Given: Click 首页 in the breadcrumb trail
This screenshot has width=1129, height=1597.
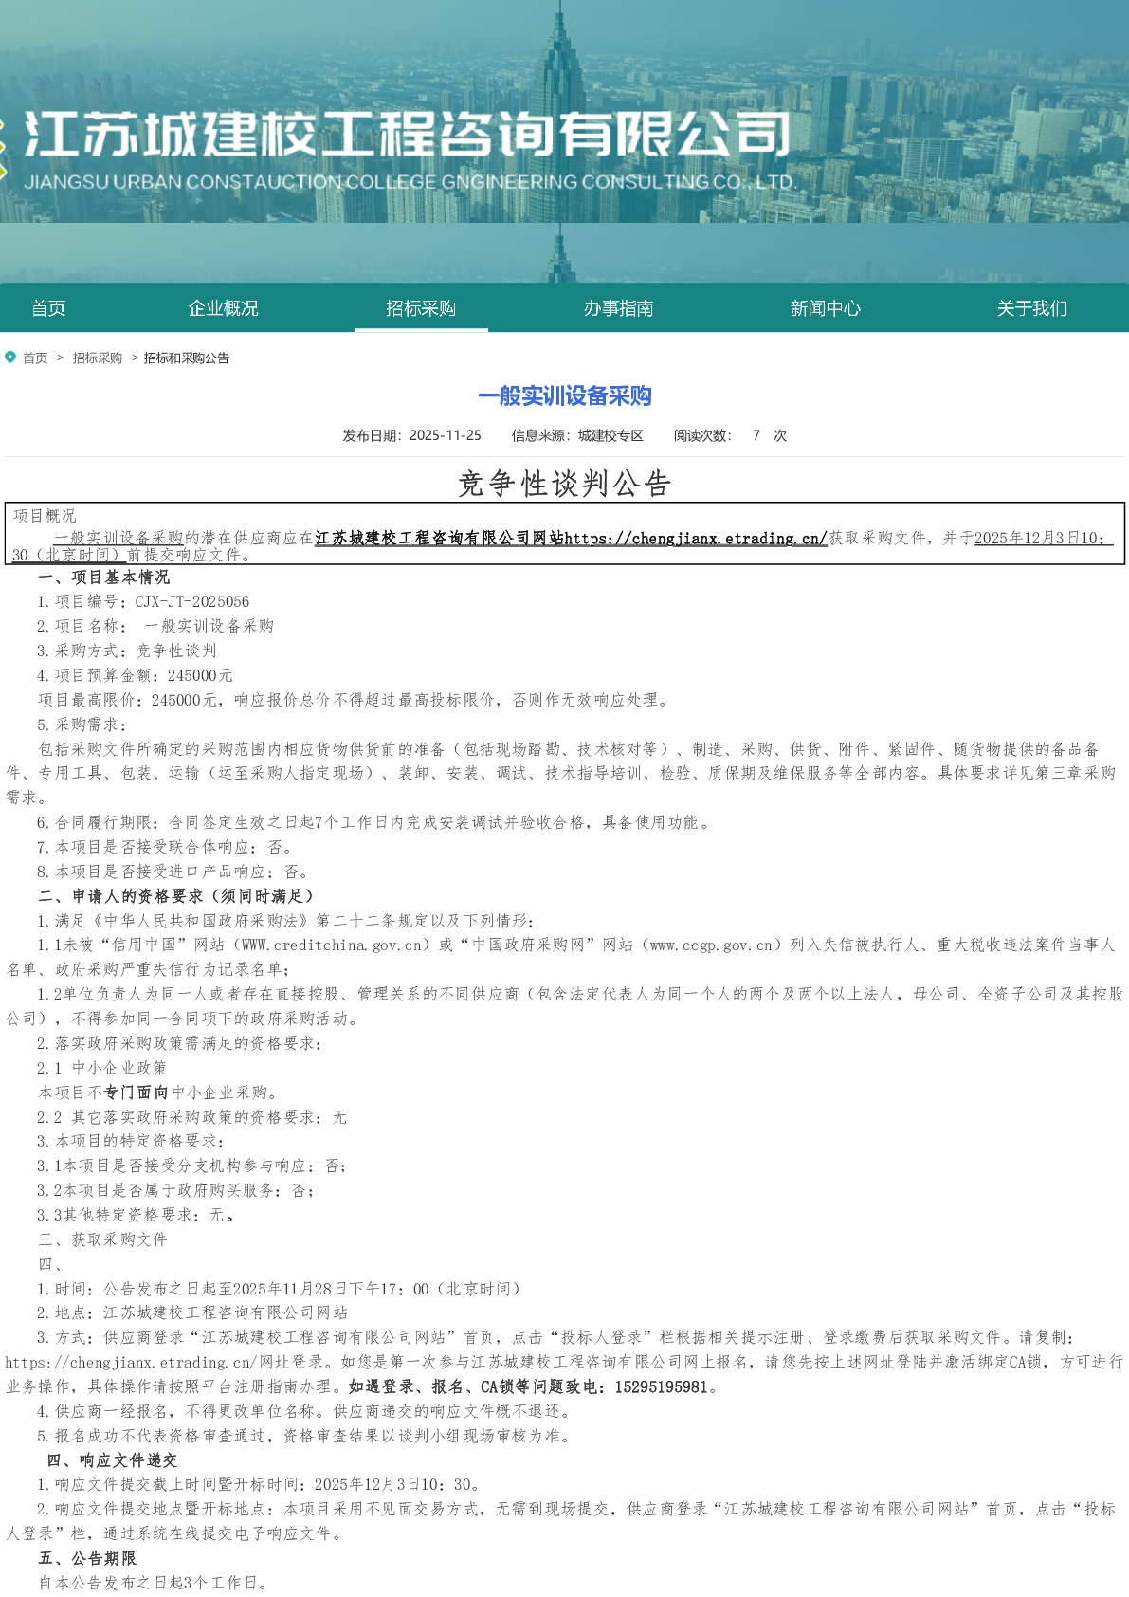Looking at the screenshot, I should (x=35, y=358).
